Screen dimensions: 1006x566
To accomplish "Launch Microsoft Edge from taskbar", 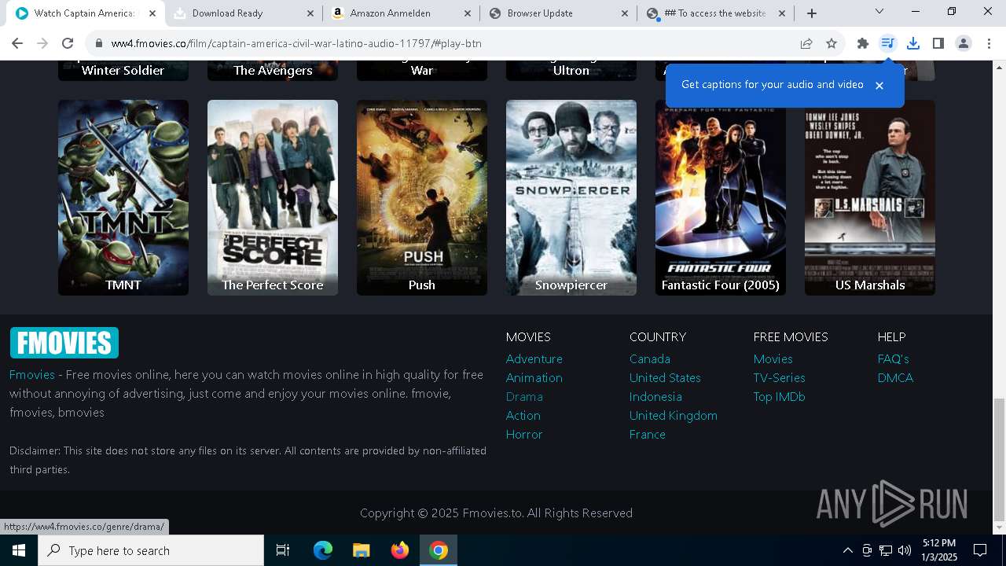I will click(x=323, y=550).
